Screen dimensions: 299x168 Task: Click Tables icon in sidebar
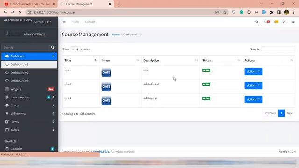pyautogui.click(x=7, y=130)
